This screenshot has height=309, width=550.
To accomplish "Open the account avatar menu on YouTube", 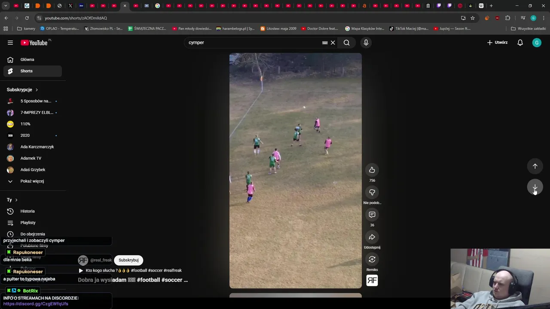I will tap(537, 42).
